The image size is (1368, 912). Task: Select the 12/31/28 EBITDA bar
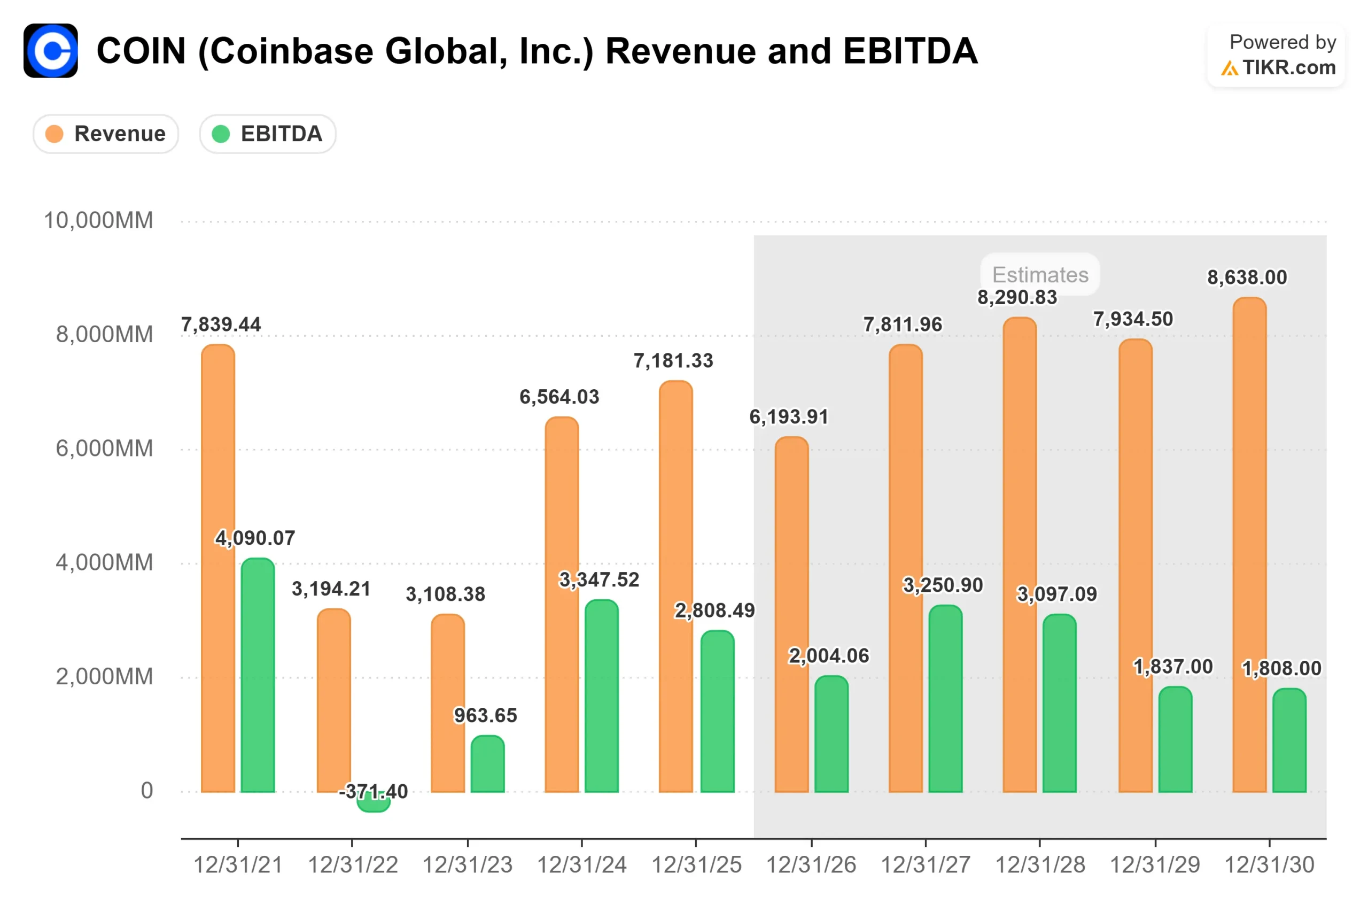[x=1059, y=703]
